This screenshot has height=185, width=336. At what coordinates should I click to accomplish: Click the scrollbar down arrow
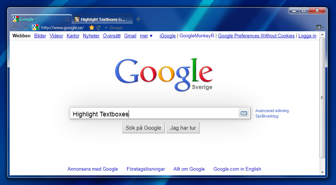coord(322,172)
